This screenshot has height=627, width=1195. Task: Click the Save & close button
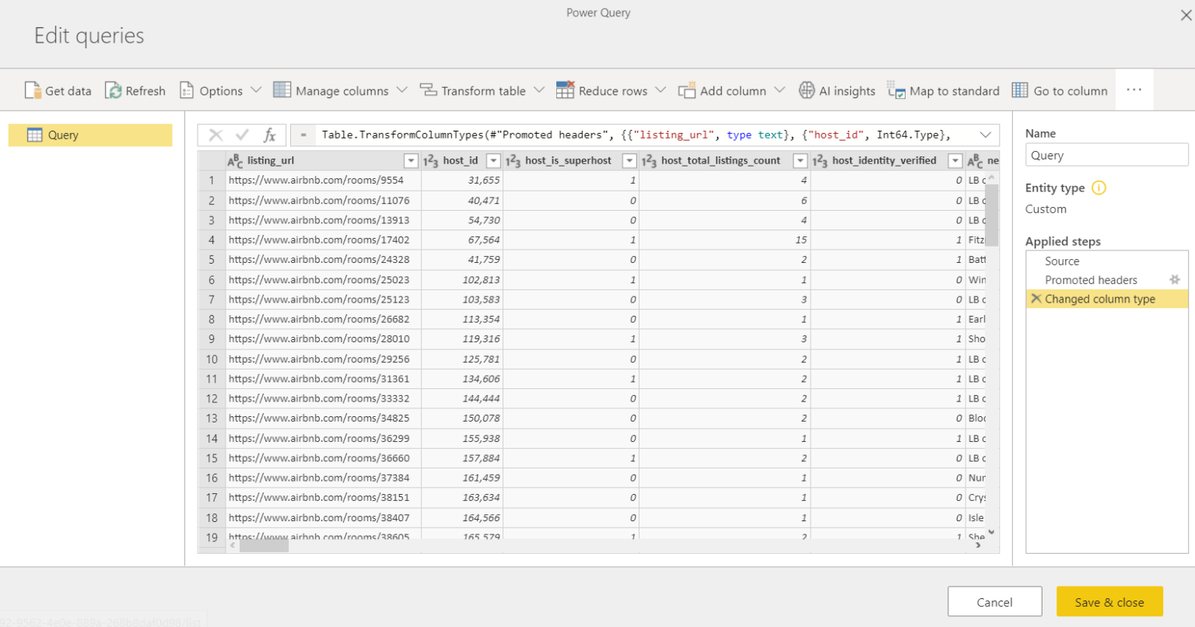[1109, 601]
